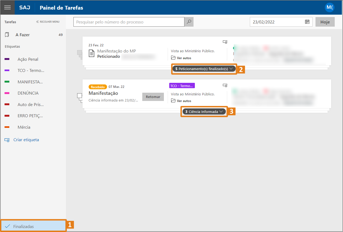
Task: Add tag icon on Manifestação do MP card
Action: [x=225, y=42]
